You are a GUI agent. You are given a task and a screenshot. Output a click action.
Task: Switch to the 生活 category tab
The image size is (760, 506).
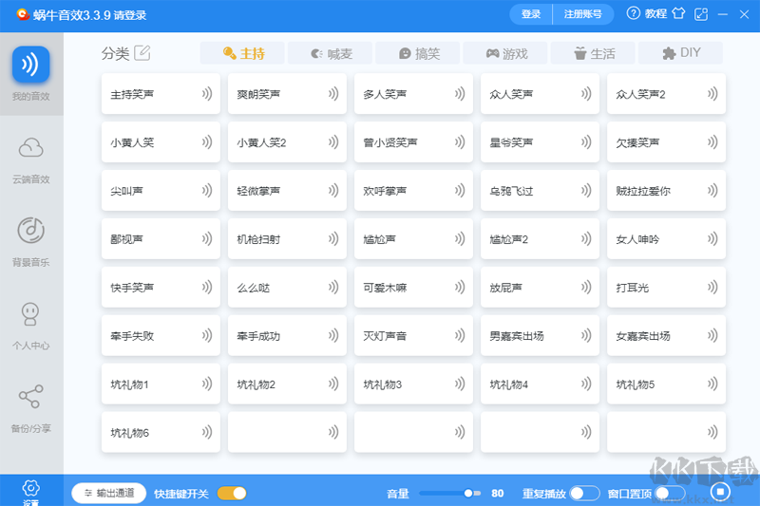coord(593,53)
